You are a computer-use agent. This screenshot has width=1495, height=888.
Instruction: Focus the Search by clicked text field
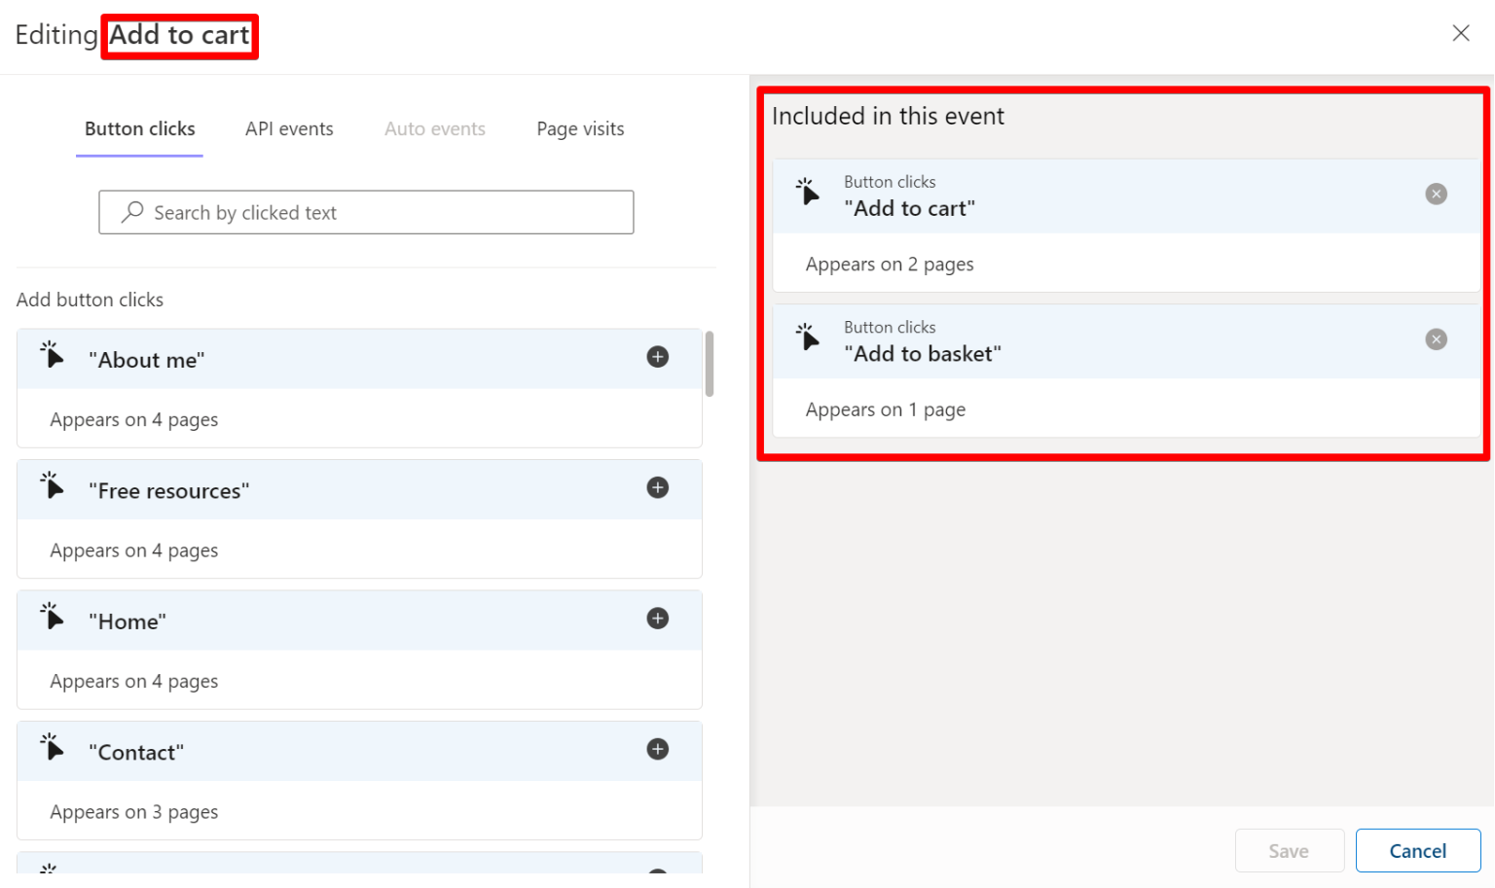point(366,212)
